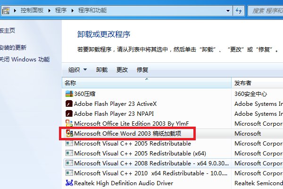Click the Visual C++ 2005 Redistributable icon
Viewport: 283px width, 189px height.
69,144
